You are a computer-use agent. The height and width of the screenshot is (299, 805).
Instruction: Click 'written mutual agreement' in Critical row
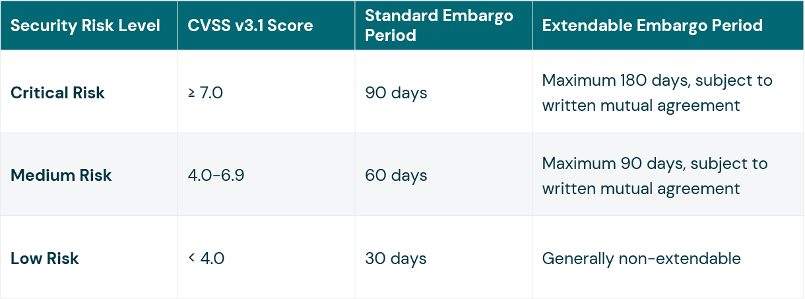[x=641, y=105]
